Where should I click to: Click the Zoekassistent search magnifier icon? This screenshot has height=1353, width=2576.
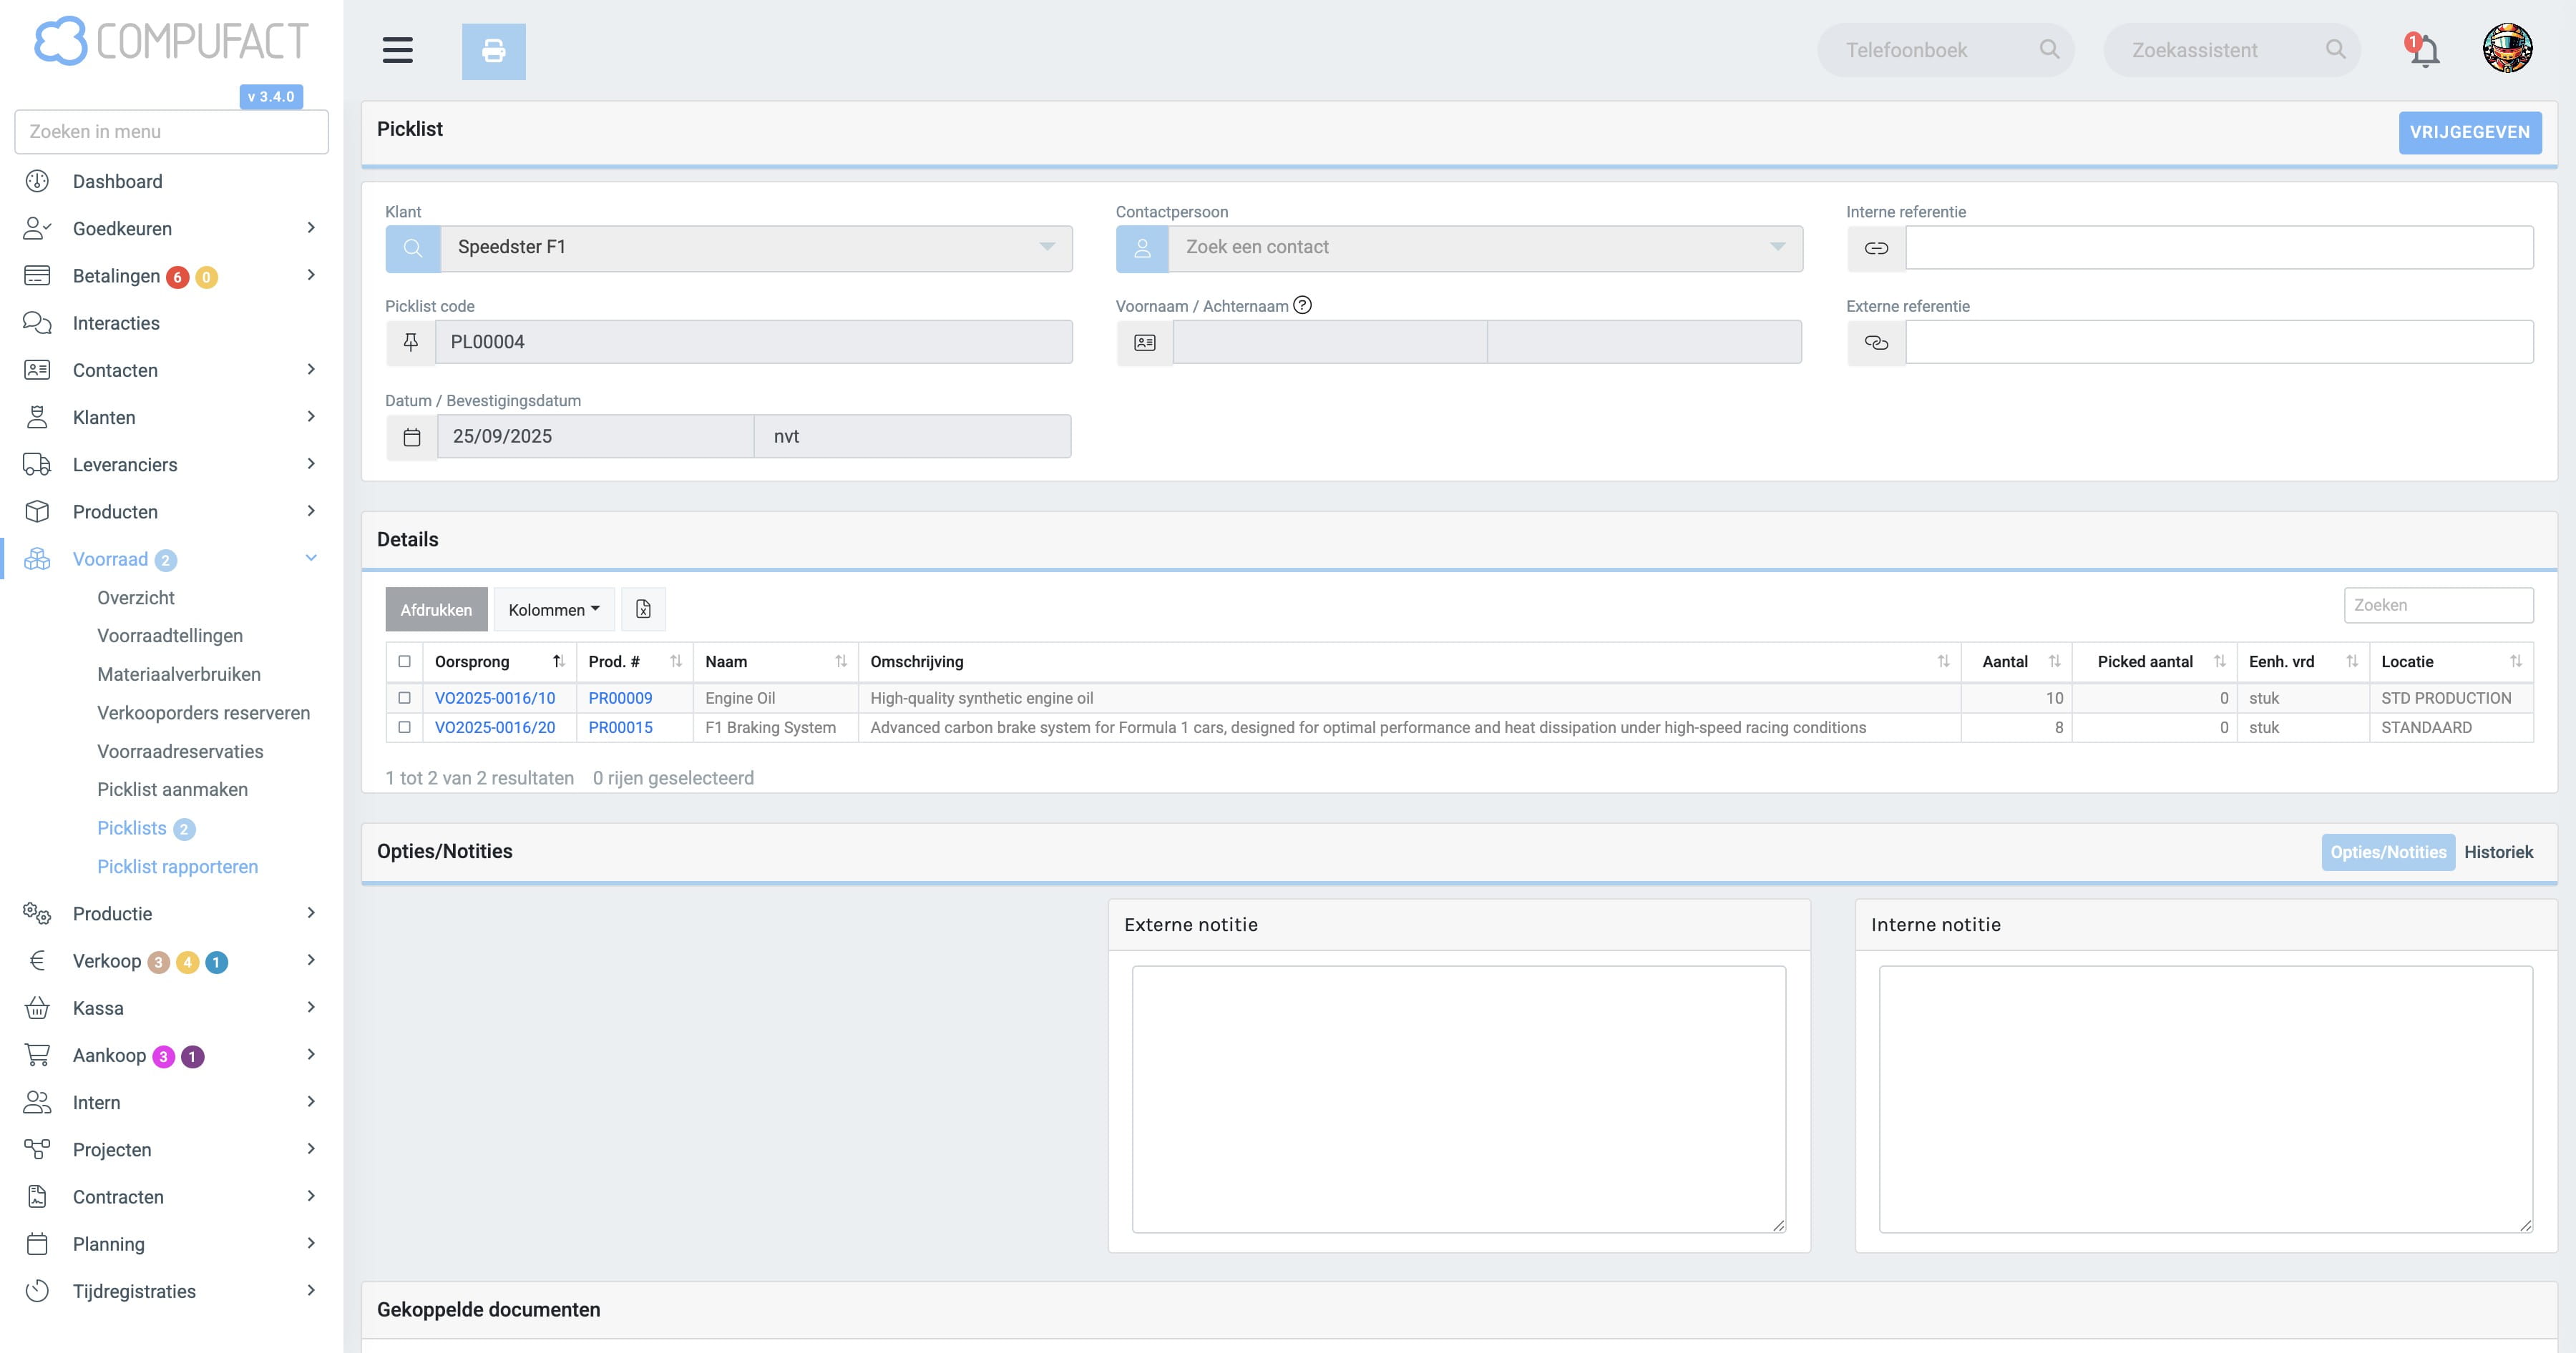(x=2335, y=49)
